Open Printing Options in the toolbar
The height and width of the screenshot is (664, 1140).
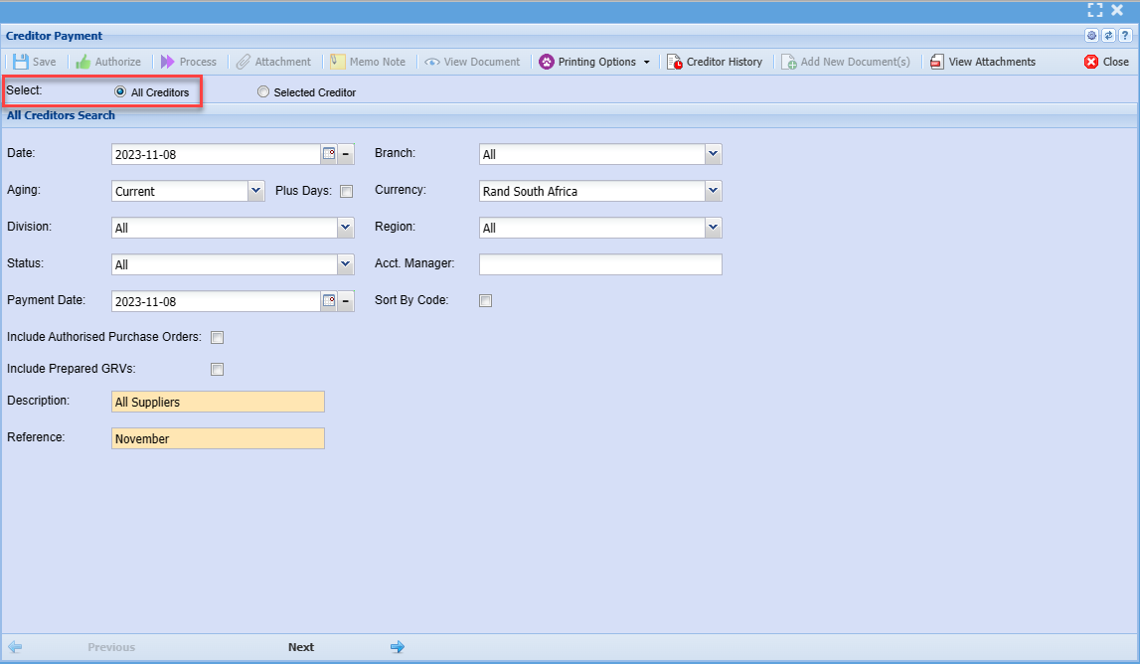595,62
